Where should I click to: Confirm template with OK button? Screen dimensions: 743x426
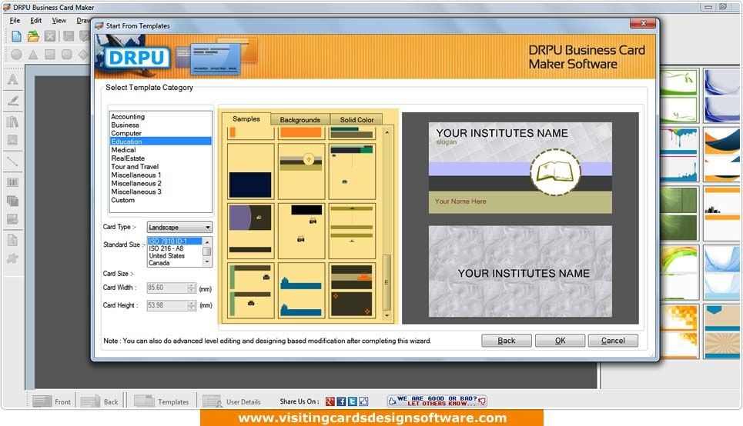tap(560, 341)
